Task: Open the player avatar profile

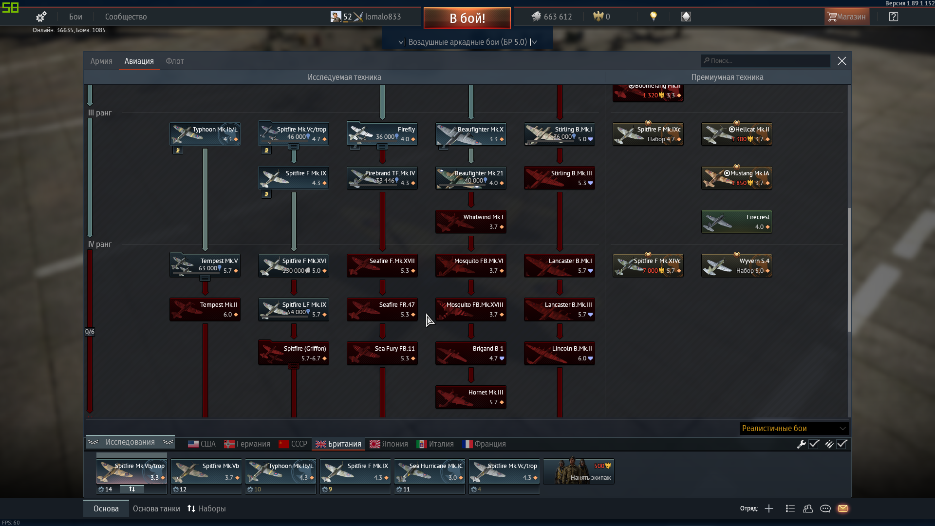Action: click(x=336, y=17)
